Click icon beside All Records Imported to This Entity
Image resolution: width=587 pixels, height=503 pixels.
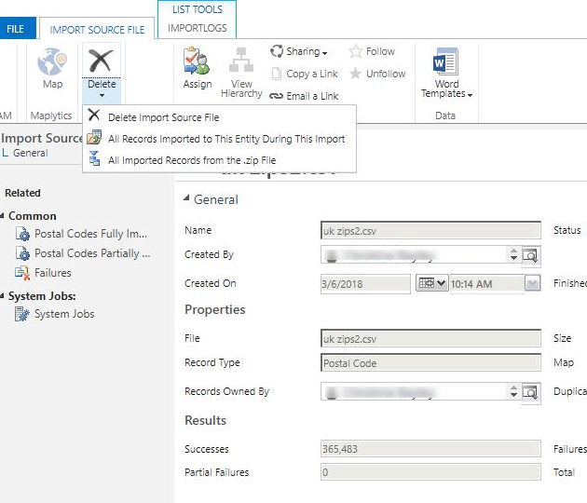(x=94, y=137)
